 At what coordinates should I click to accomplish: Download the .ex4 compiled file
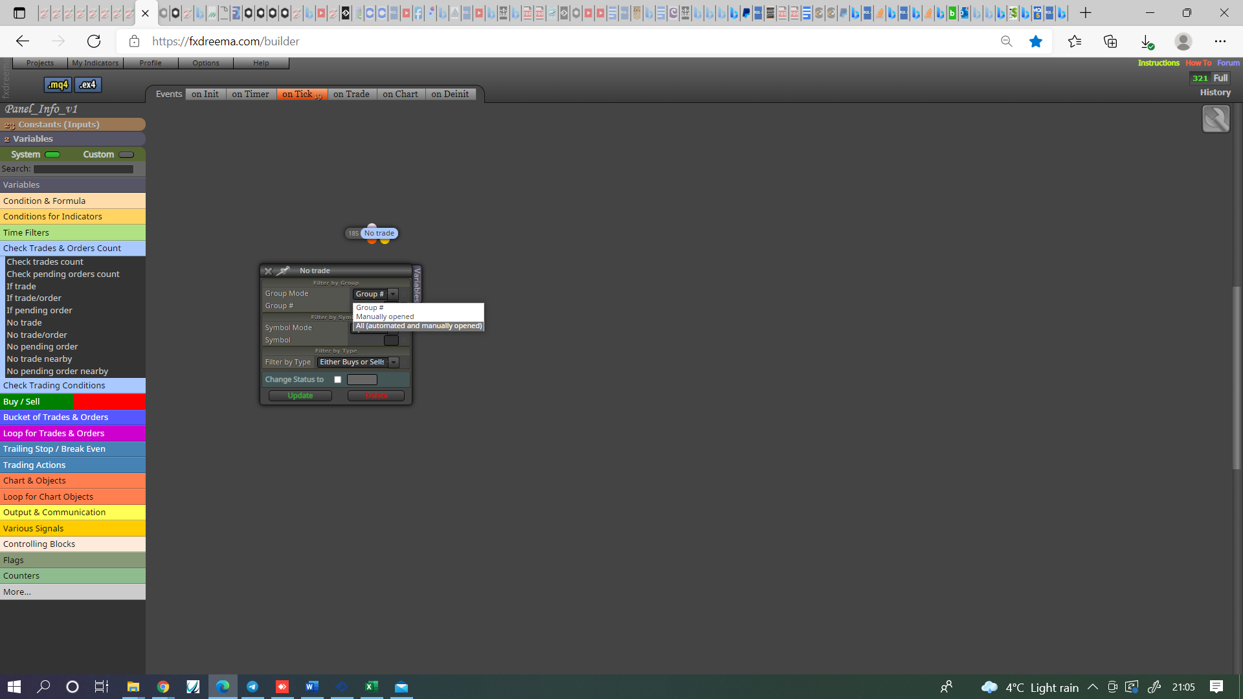88,85
